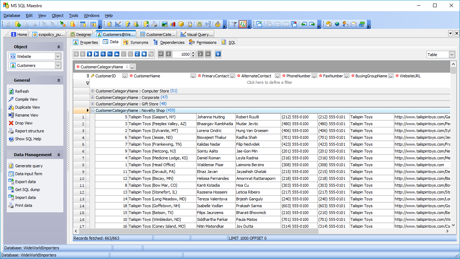Click the Export data link
460x259 pixels.
coord(25,182)
